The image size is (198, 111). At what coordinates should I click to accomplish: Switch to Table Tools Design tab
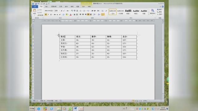(x=84, y=6)
